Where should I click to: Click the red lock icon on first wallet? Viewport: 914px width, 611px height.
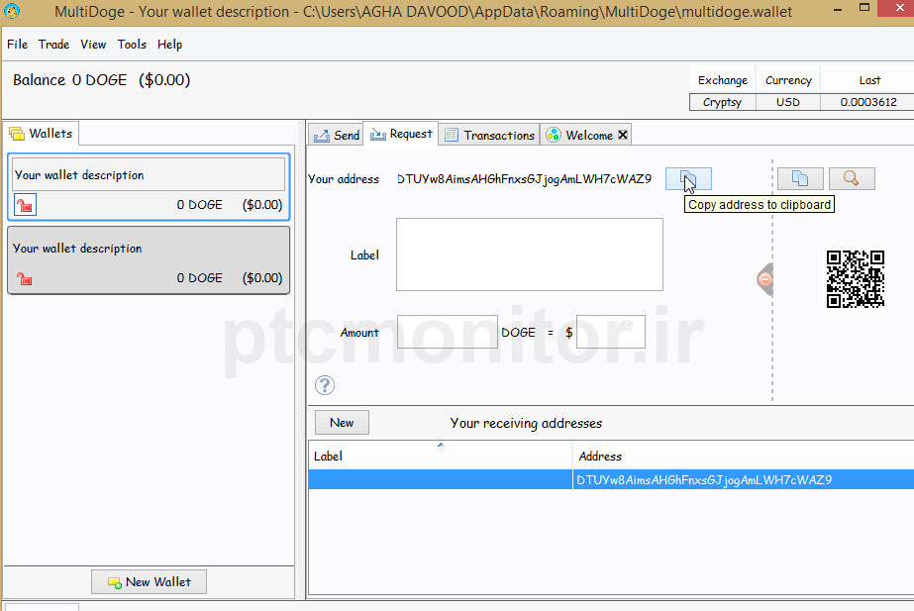(x=25, y=205)
